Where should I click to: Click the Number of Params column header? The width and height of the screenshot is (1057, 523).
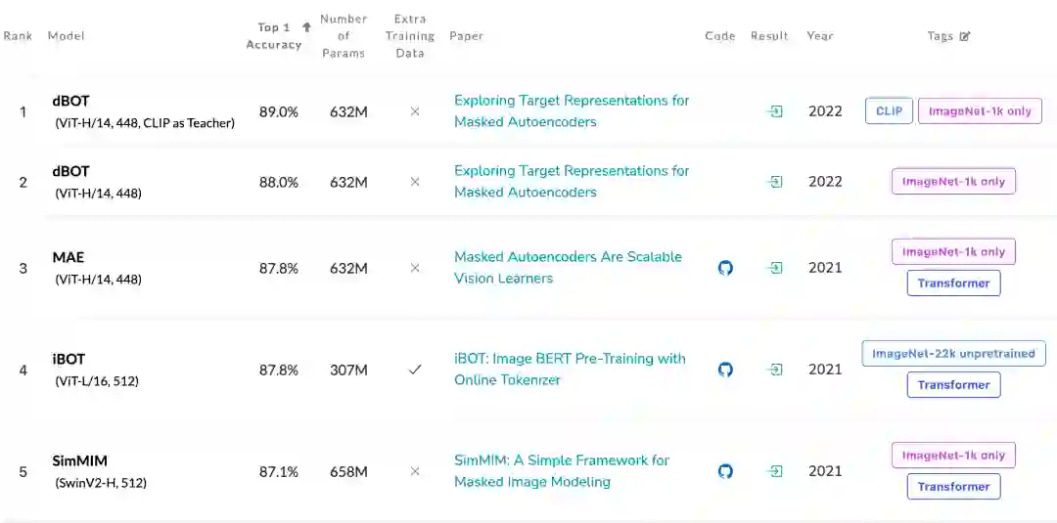(x=344, y=36)
